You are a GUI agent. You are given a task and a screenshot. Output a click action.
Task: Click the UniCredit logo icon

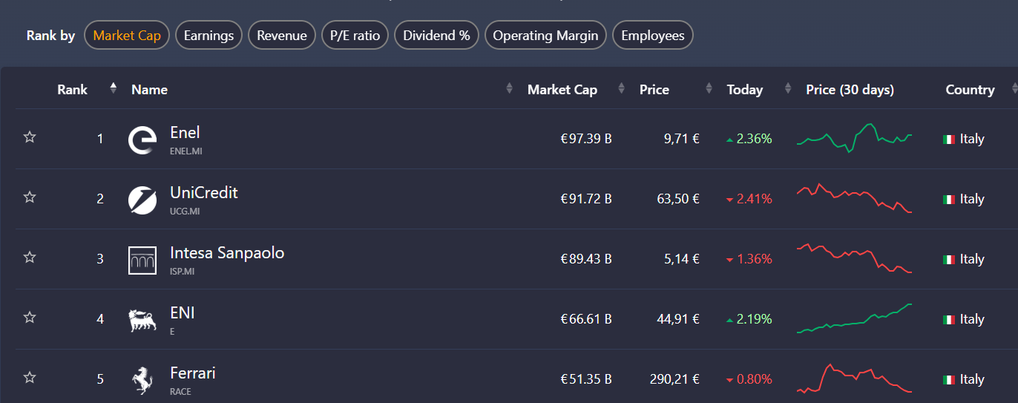[142, 200]
